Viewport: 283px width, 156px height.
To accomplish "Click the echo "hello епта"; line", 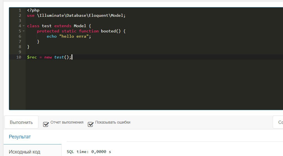I will click(69, 36).
